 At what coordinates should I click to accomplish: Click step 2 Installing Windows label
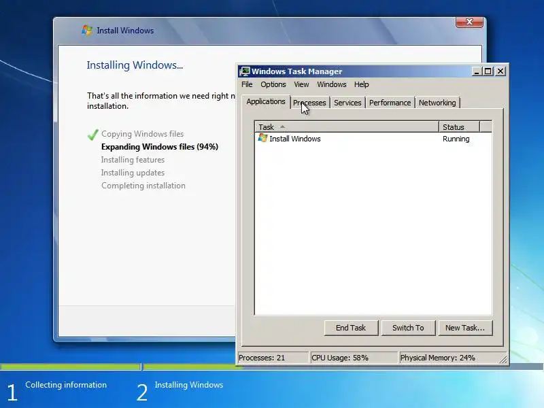(189, 385)
